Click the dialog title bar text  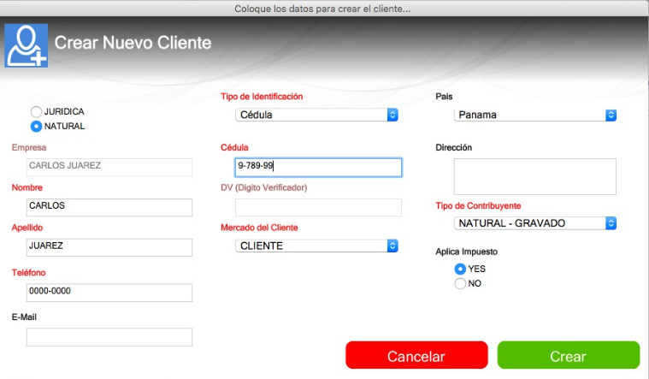pyautogui.click(x=322, y=9)
